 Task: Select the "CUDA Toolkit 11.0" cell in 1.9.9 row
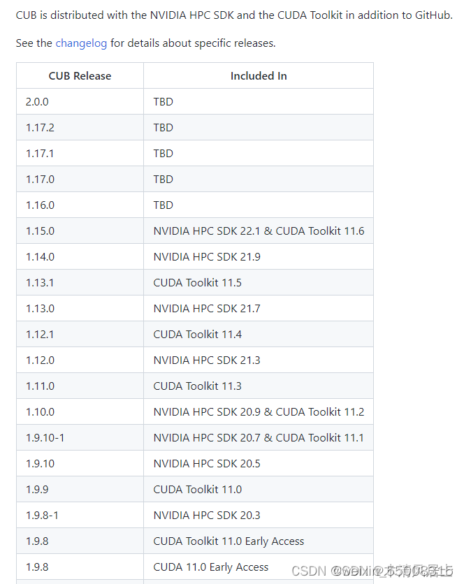pyautogui.click(x=259, y=490)
